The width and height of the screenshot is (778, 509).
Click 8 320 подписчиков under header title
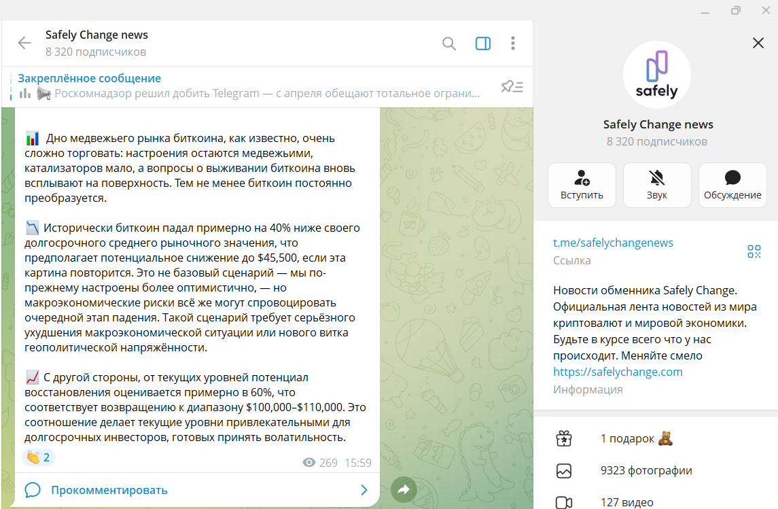pyautogui.click(x=96, y=52)
